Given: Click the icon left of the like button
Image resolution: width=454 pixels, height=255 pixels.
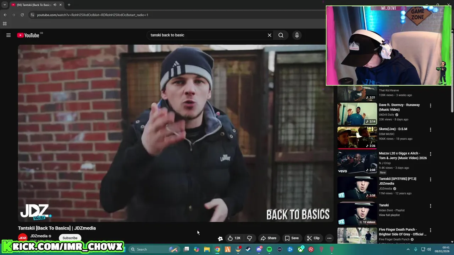Looking at the screenshot, I should point(220,238).
